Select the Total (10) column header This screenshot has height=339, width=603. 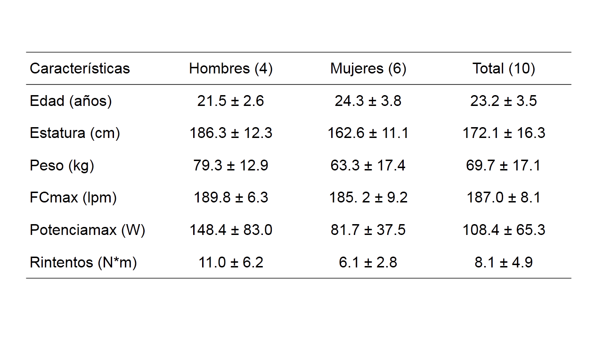[504, 69]
